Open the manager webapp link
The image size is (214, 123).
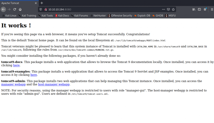(x=13, y=84)
